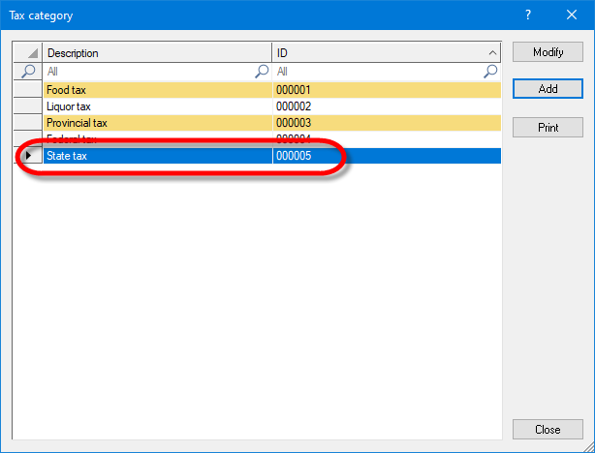This screenshot has width=595, height=453.
Task: Click the filter row search icon on the far left
Action: [x=28, y=72]
